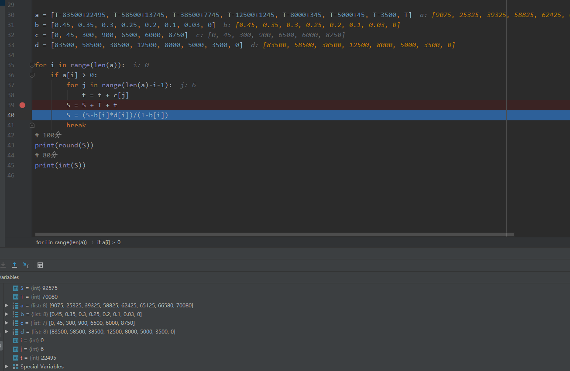570x371 pixels.
Task: Click the list icon beside variable a
Action: point(16,305)
